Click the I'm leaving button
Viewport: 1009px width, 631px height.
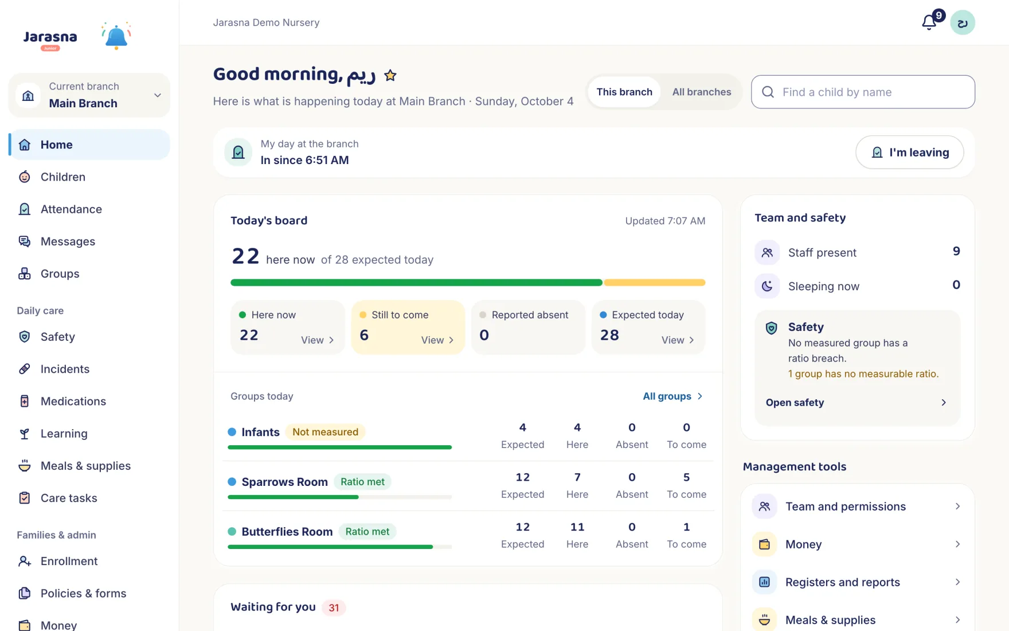pos(909,152)
